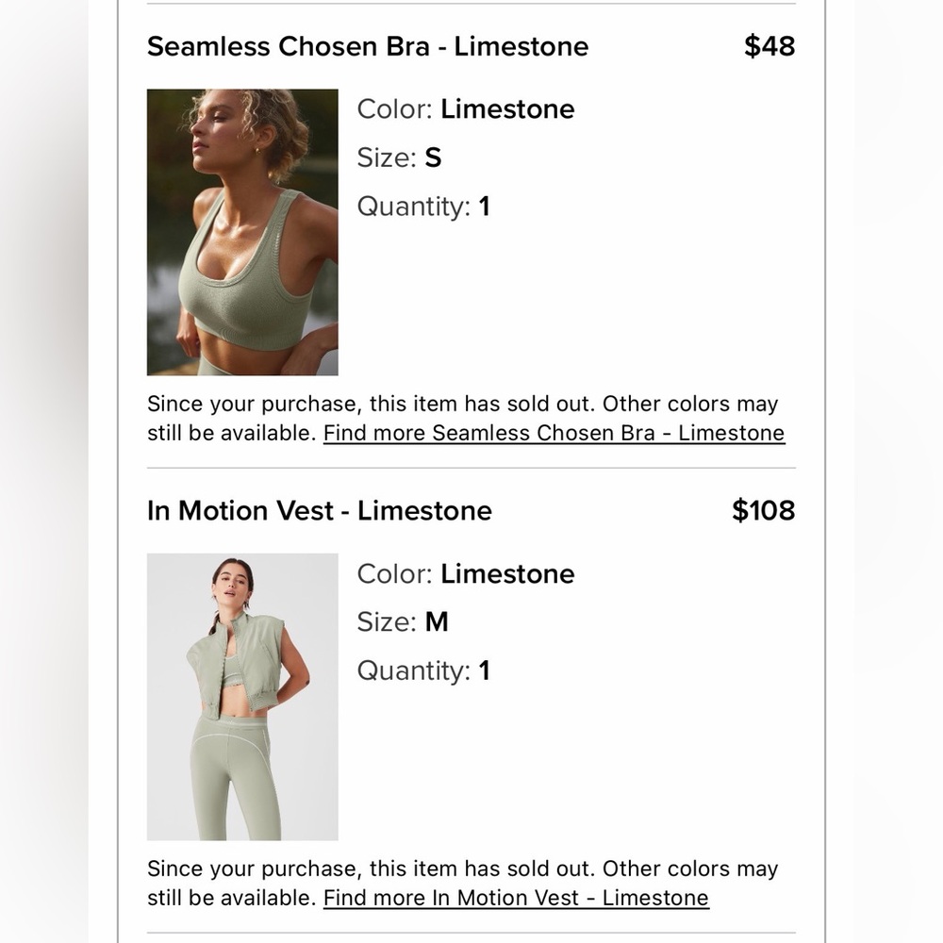This screenshot has height=943, width=943.
Task: Open the Find more In Motion Vest link
Action: (x=516, y=897)
